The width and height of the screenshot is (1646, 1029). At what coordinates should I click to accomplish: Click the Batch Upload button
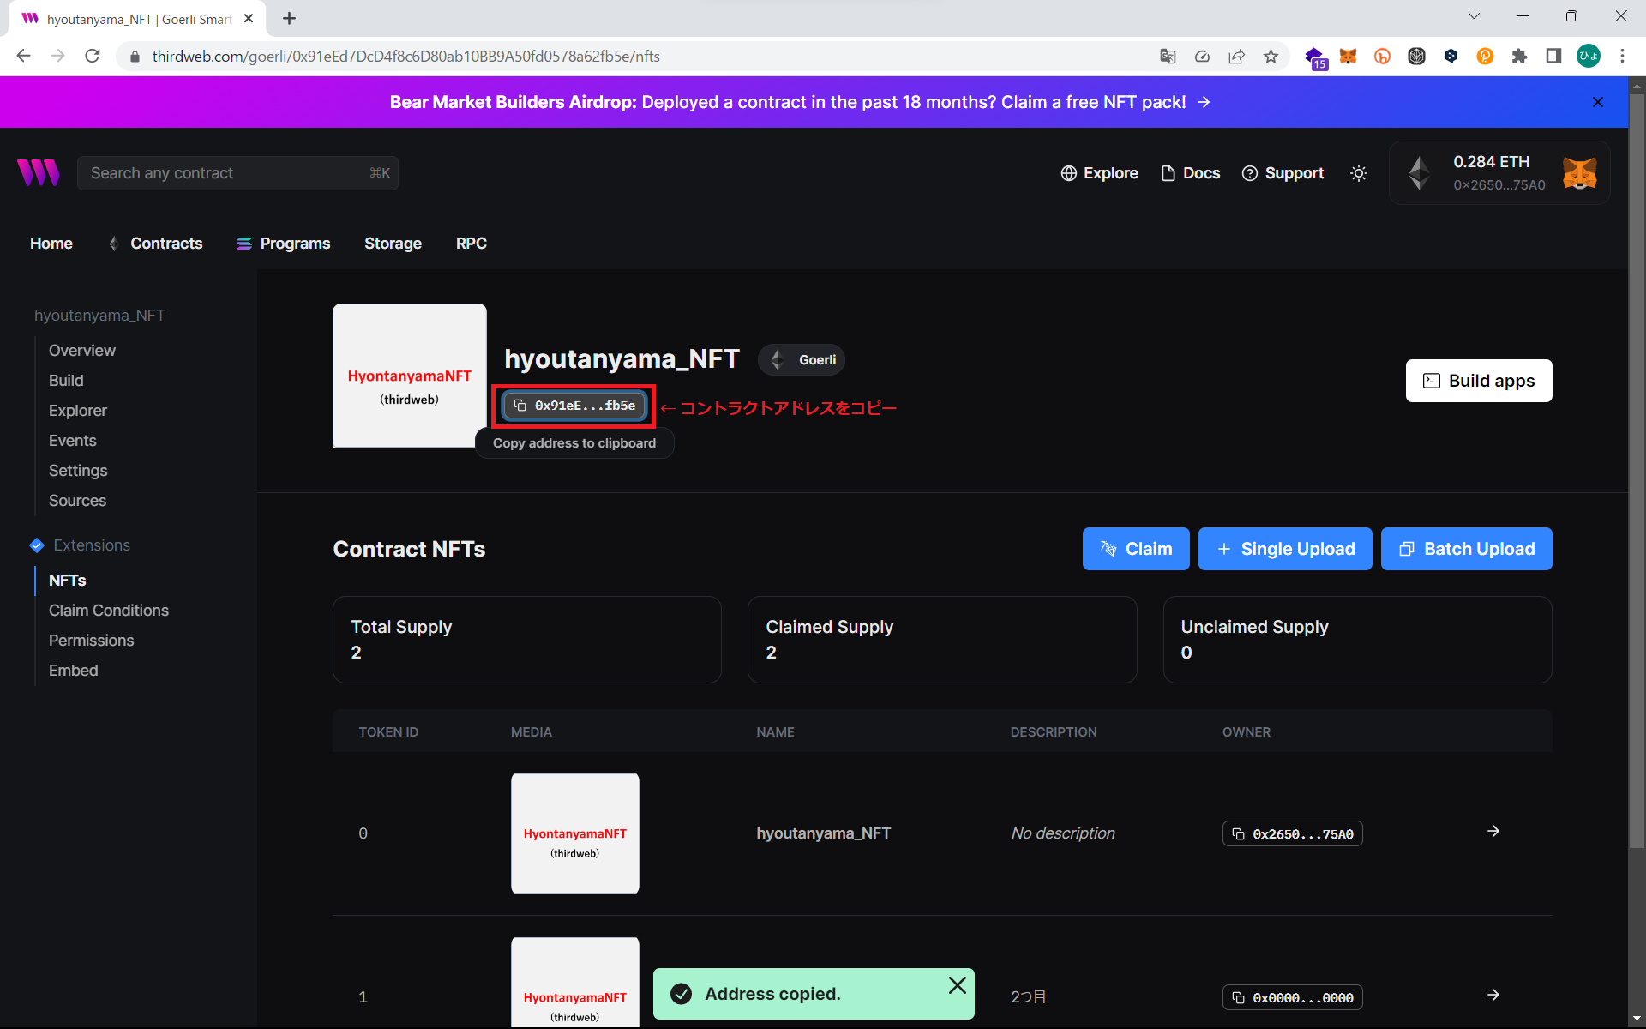click(x=1466, y=549)
